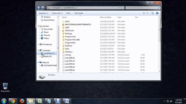
Task: Open the Windows Start button
Action: point(4,101)
